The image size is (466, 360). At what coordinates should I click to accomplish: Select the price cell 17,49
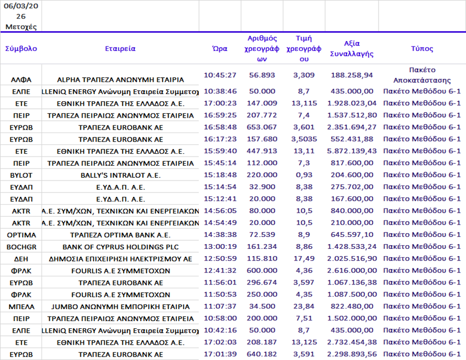304,259
